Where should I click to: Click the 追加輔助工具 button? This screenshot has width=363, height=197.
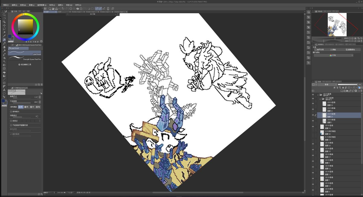coord(25,64)
